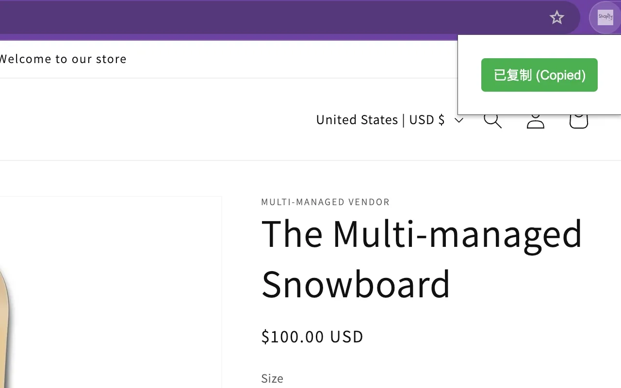The image size is (621, 388).
Task: View the cart by clicking its icon
Action: [x=578, y=120]
